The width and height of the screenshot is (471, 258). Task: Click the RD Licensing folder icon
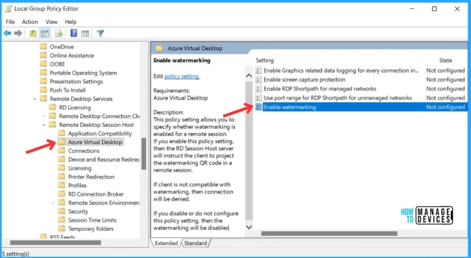click(52, 107)
